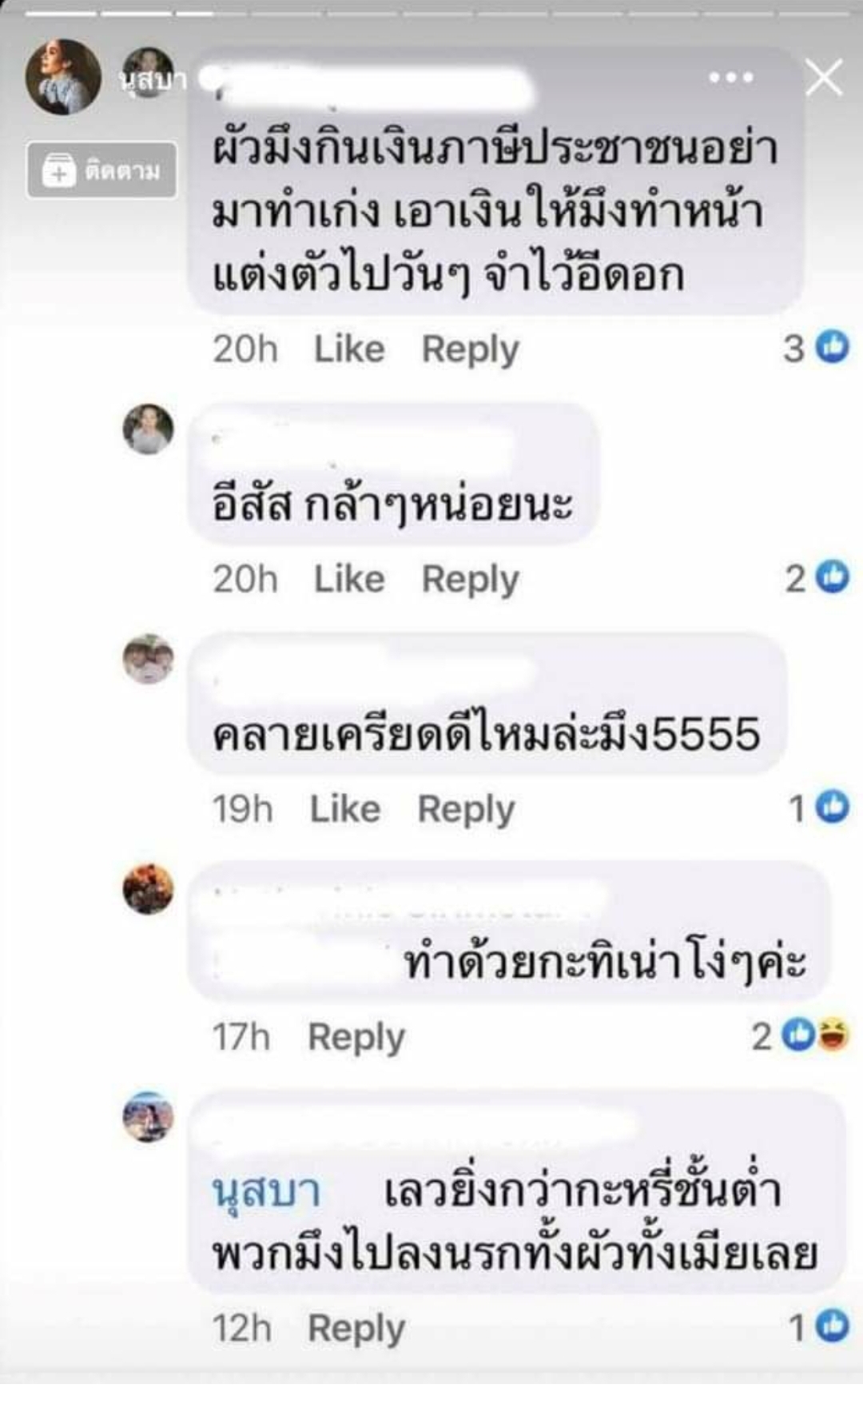Open second commenter's profile avatar
863x1428 pixels.
coord(148,429)
